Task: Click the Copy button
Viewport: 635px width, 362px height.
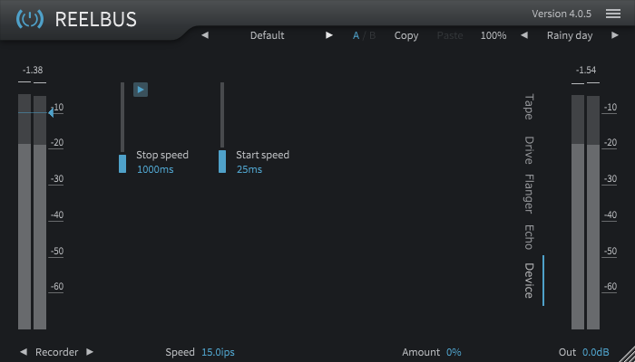Action: point(406,35)
